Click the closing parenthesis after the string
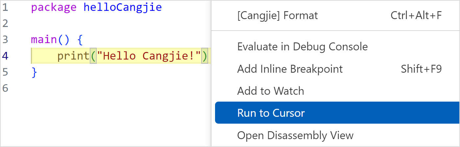The width and height of the screenshot is (460, 147). [205, 56]
